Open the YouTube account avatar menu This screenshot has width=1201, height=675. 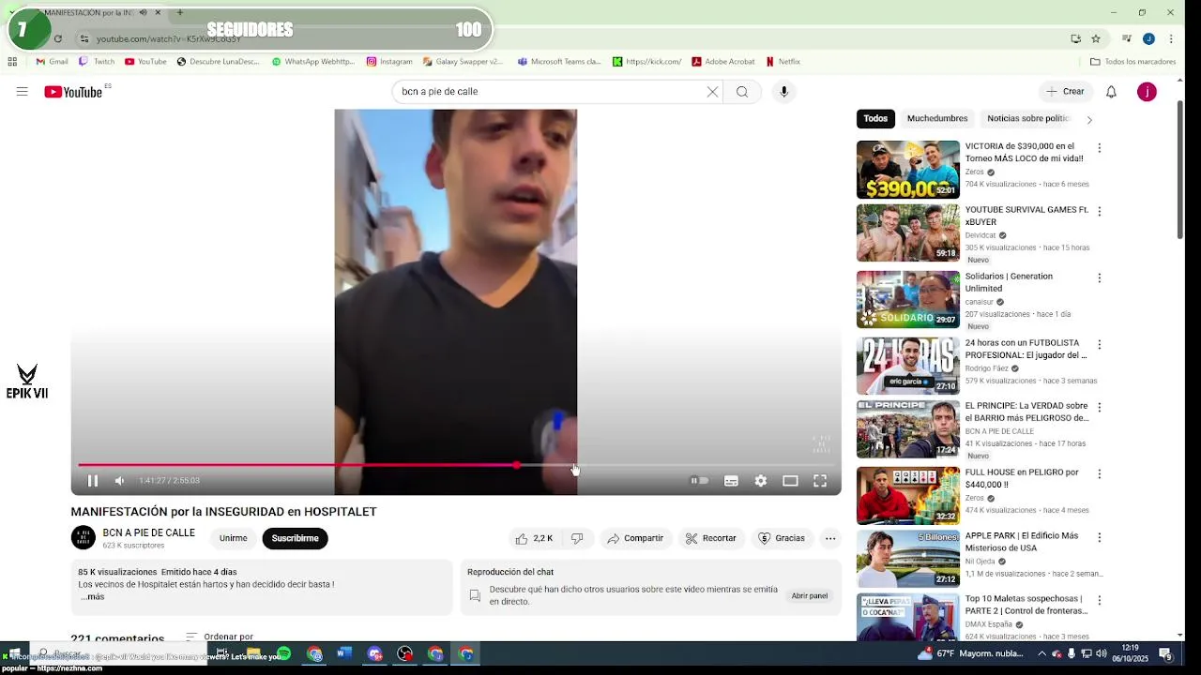tap(1147, 92)
